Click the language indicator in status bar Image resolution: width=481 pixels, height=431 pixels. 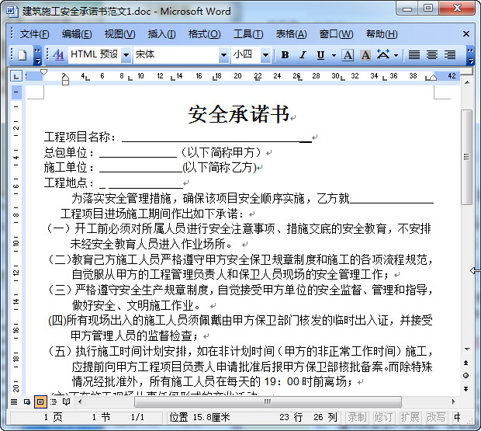(458, 417)
